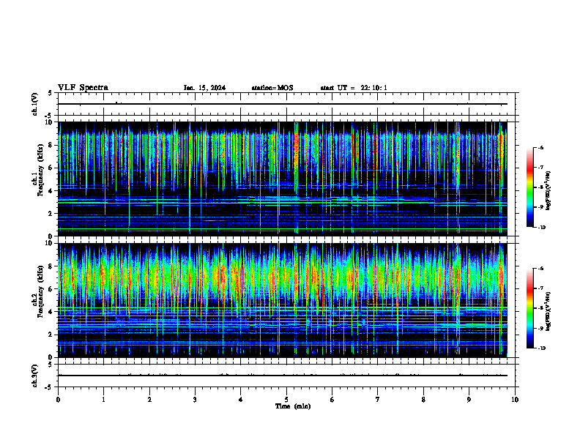This screenshot has width=580, height=448.
Task: Click the "Time (min)" x-axis label
Action: tap(293, 406)
